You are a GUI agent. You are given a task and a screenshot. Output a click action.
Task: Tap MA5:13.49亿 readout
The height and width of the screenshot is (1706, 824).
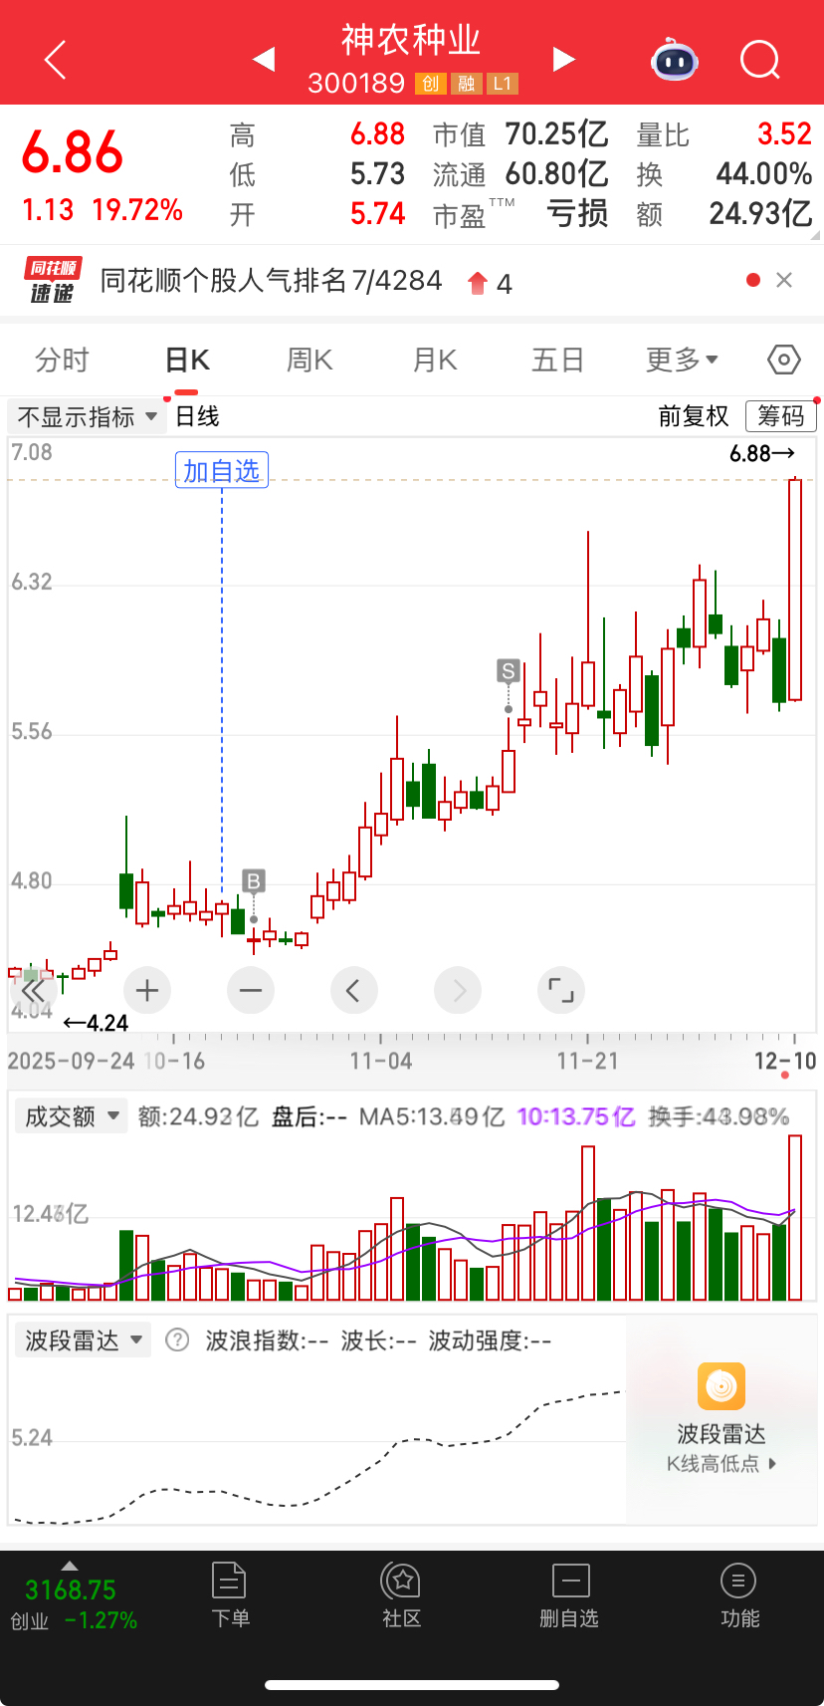click(x=432, y=1116)
